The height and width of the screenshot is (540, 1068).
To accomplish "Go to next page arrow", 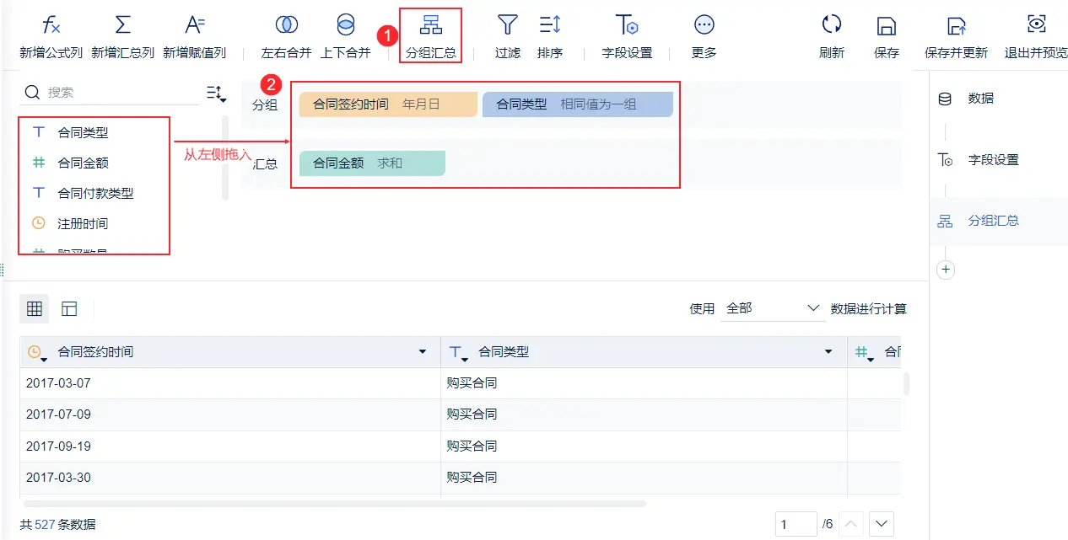I will click(x=882, y=524).
